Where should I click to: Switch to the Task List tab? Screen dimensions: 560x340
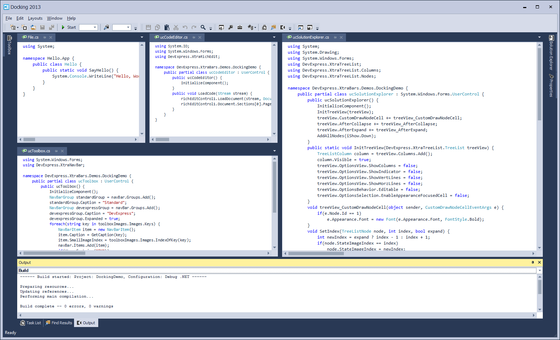tap(31, 323)
